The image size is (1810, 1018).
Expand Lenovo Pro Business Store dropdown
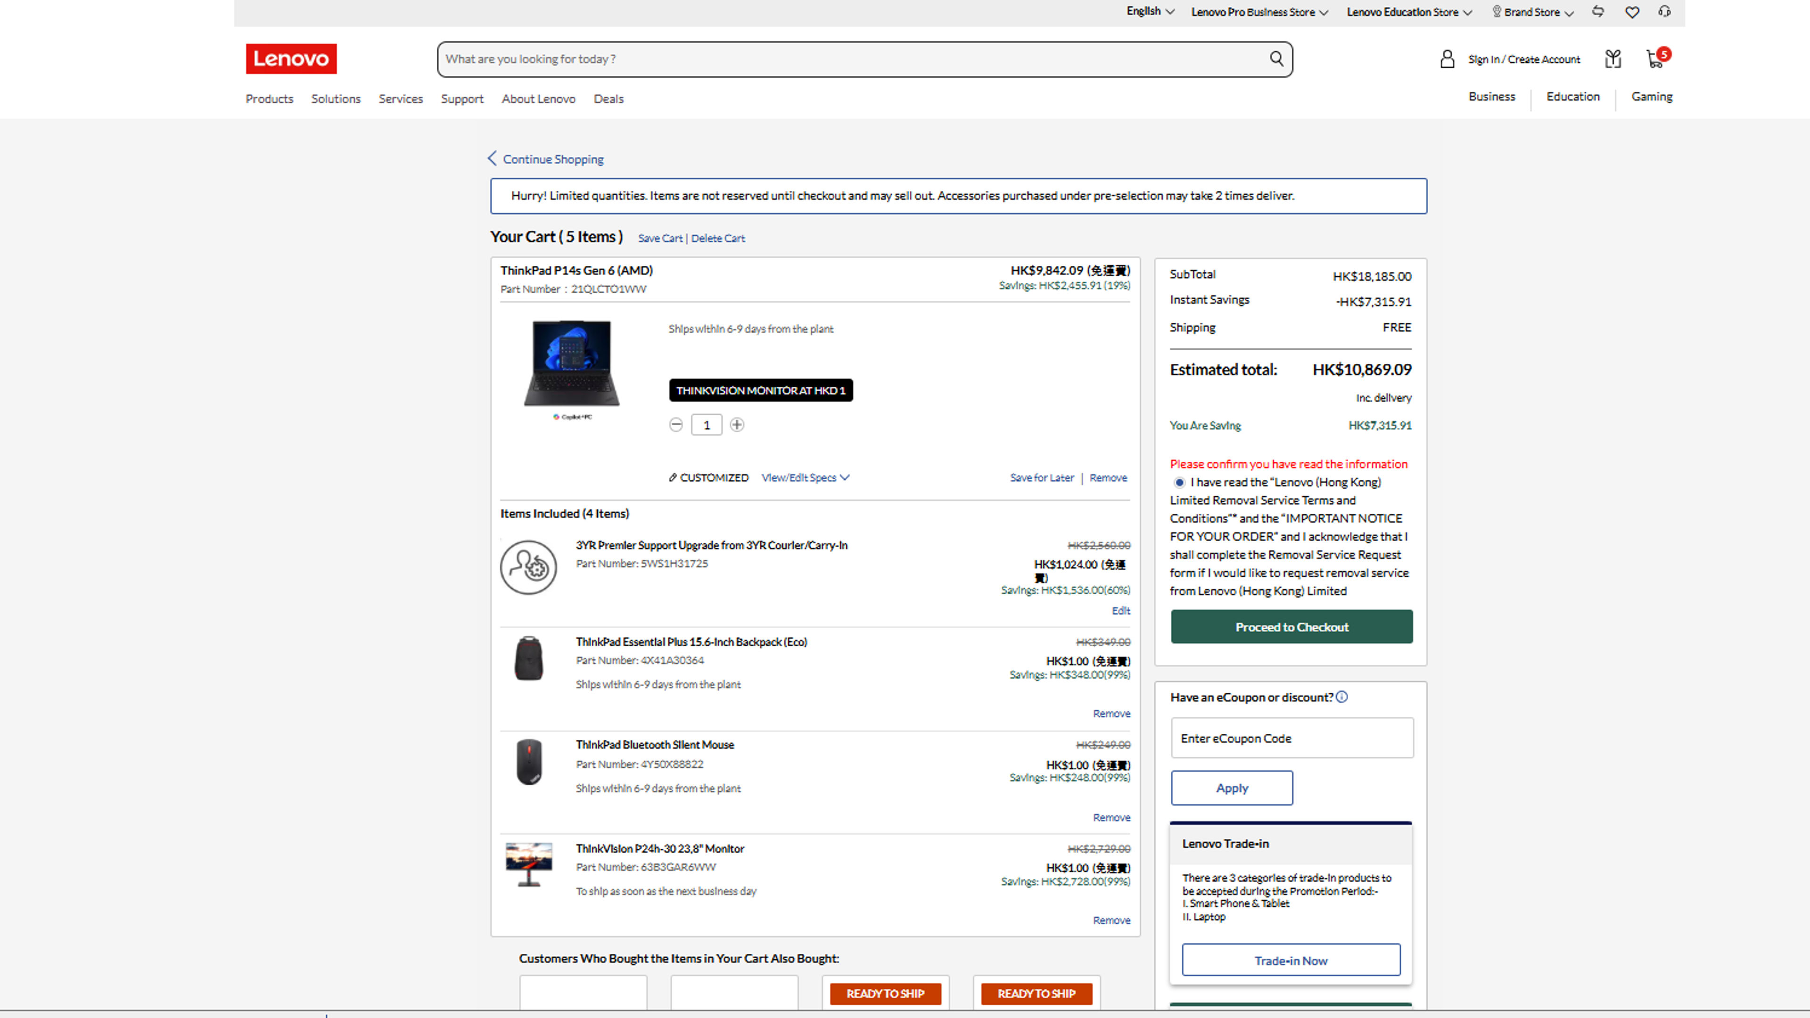(1259, 12)
